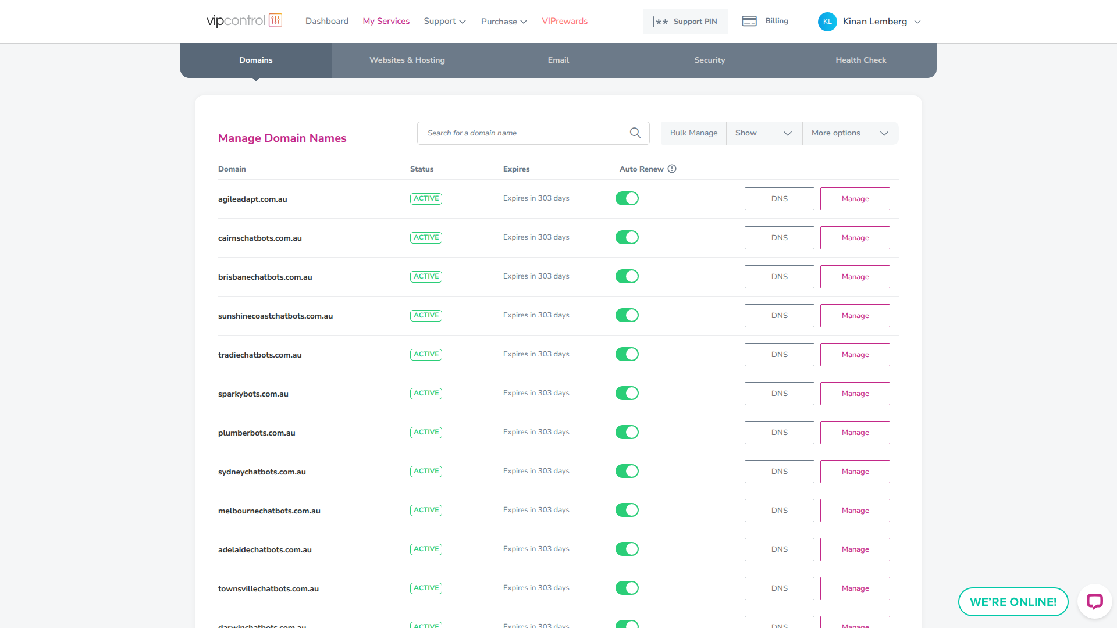Click the Support PIN asterisks icon
This screenshot has width=1117, height=628.
tap(661, 22)
